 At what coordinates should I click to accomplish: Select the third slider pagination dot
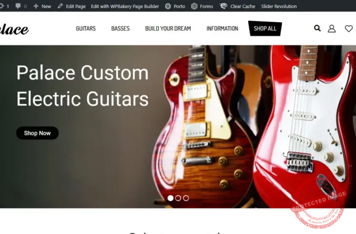186,198
